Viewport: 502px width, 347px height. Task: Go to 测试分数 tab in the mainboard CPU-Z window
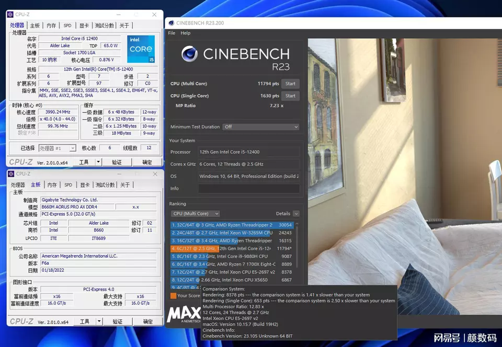(x=105, y=185)
